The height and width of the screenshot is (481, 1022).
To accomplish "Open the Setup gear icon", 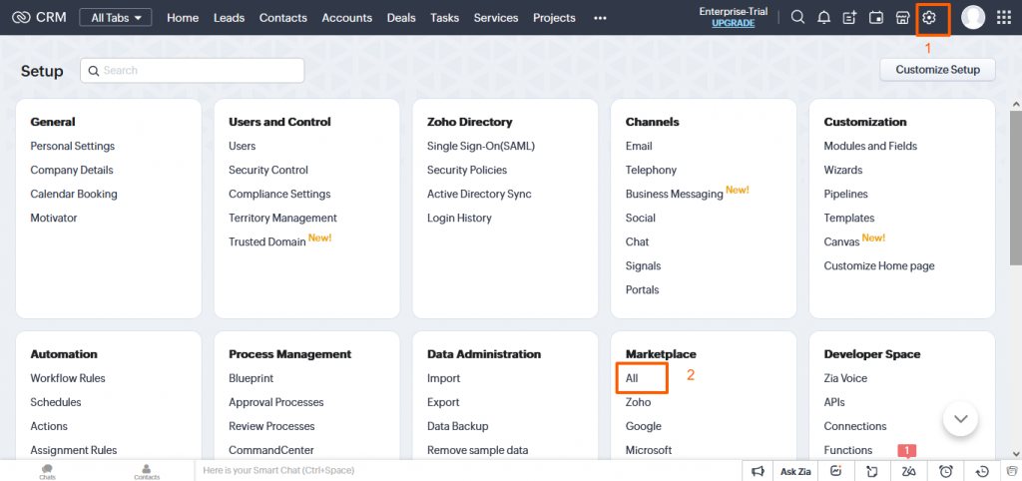I will coord(929,18).
